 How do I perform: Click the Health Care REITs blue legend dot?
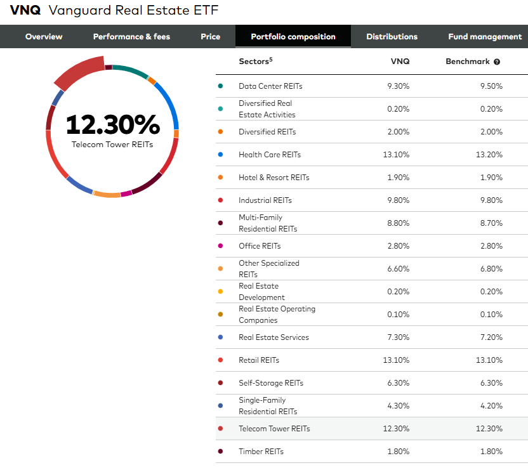(220, 155)
